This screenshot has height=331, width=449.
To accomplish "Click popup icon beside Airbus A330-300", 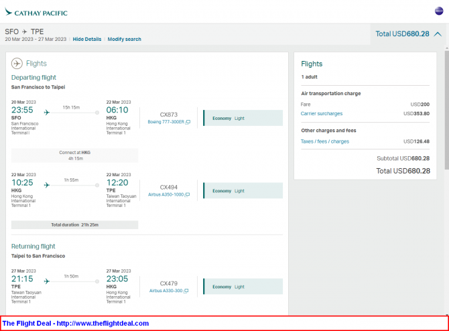I will pyautogui.click(x=186, y=291).
